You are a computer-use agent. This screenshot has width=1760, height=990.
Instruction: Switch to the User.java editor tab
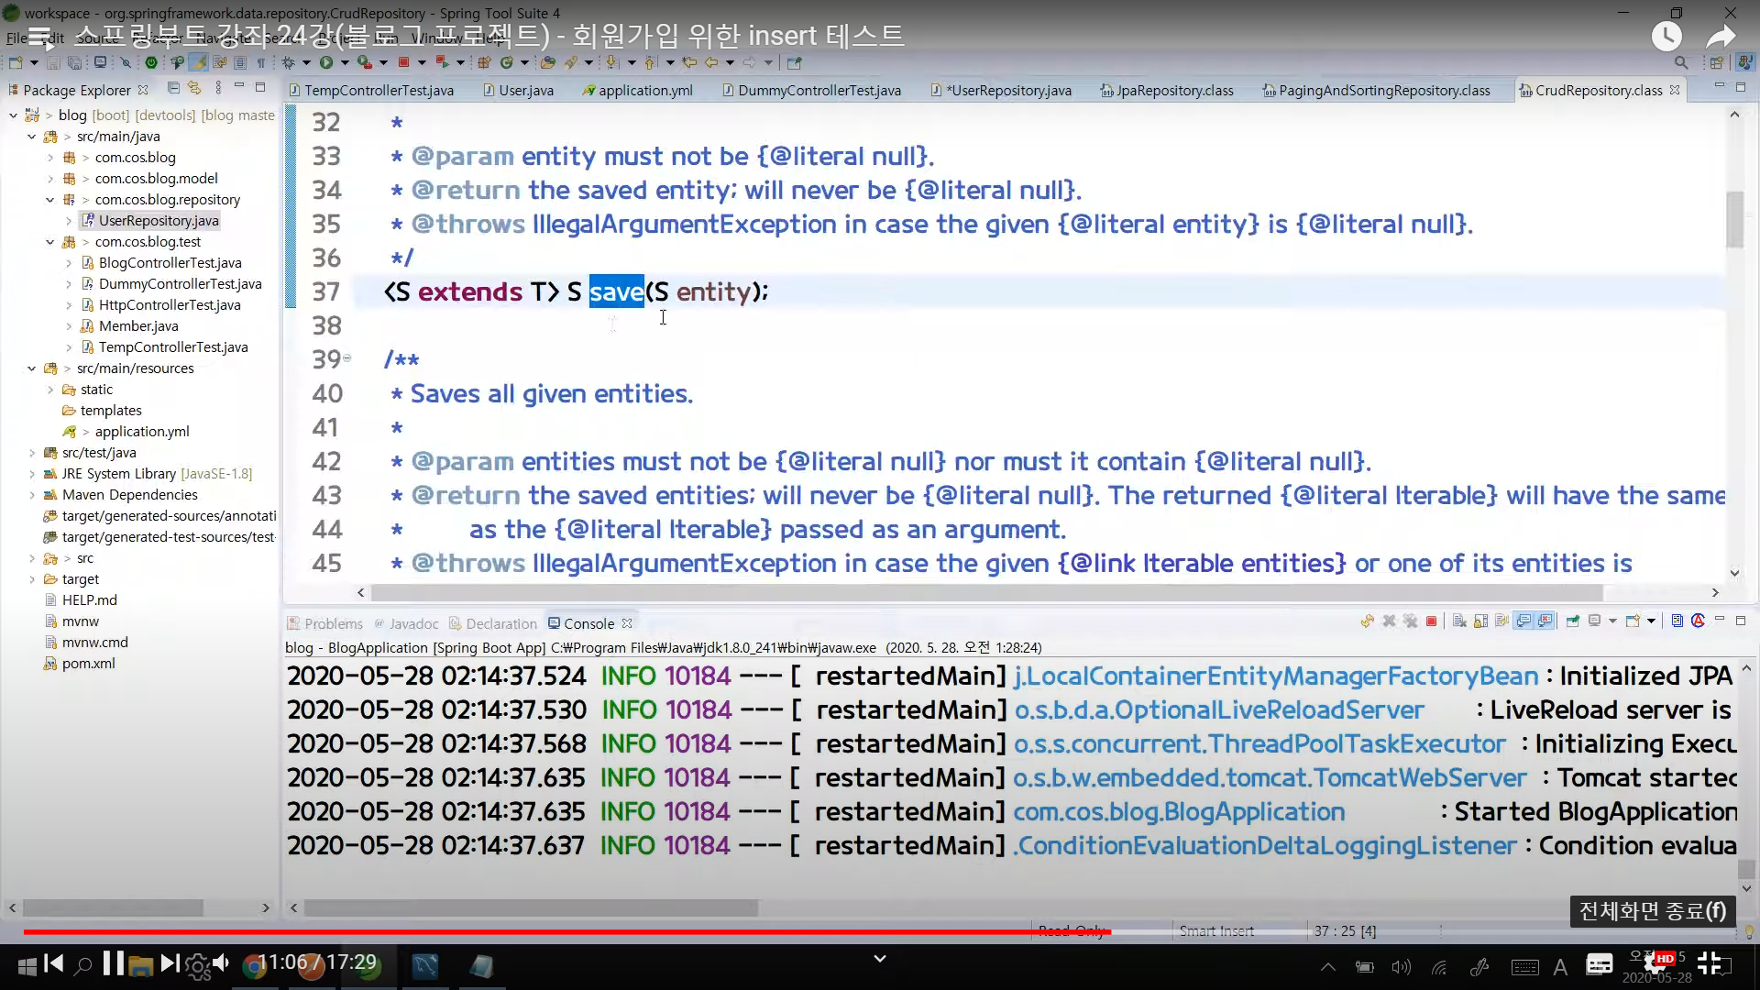point(525,90)
